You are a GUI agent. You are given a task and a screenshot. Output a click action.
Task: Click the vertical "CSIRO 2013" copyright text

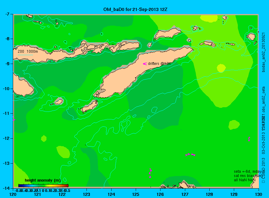(x=263, y=168)
